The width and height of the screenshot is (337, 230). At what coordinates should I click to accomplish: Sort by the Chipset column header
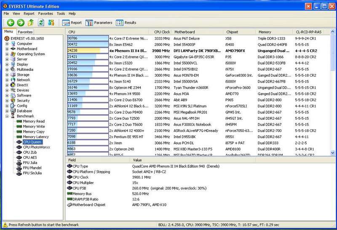[239, 32]
